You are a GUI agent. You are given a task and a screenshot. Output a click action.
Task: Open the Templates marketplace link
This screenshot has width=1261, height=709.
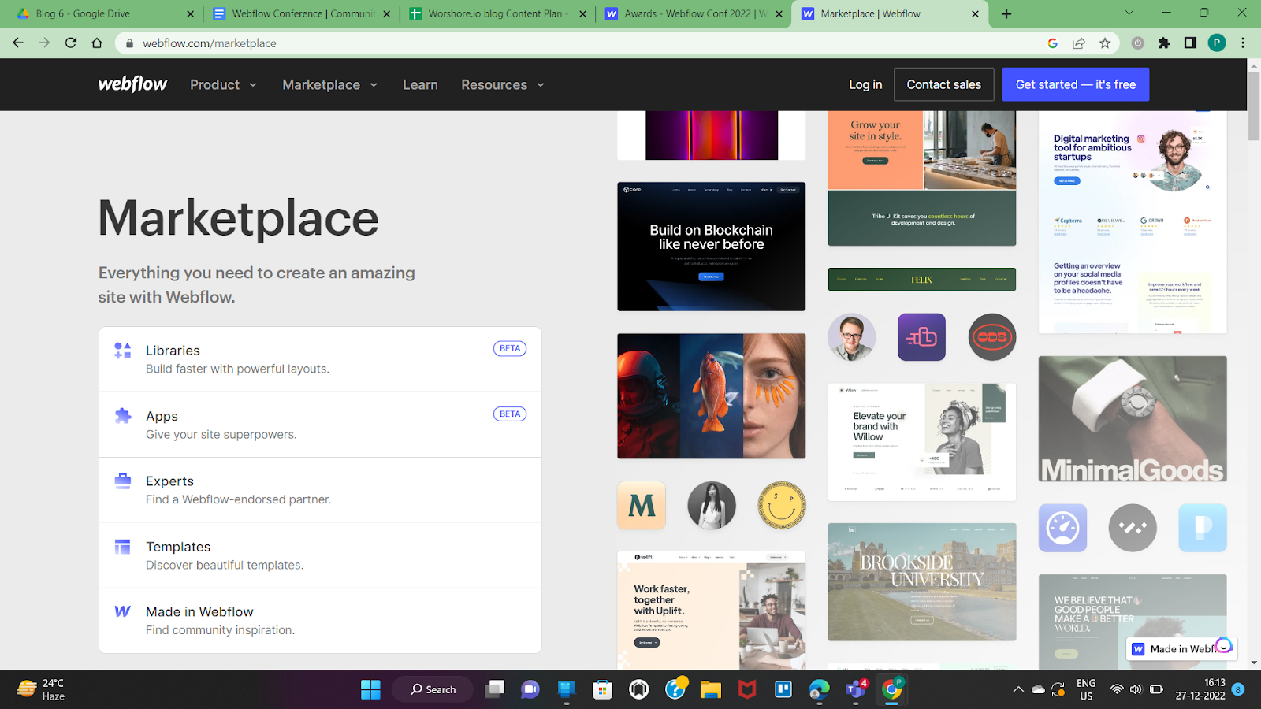point(320,555)
